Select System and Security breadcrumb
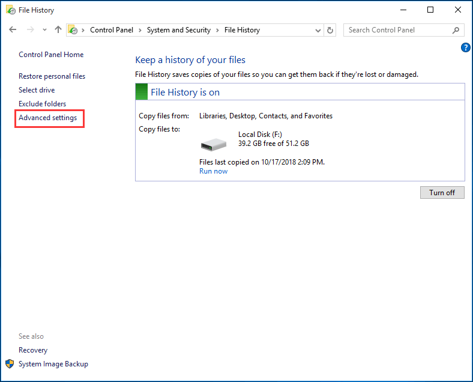Viewport: 473px width, 382px height. click(x=179, y=30)
